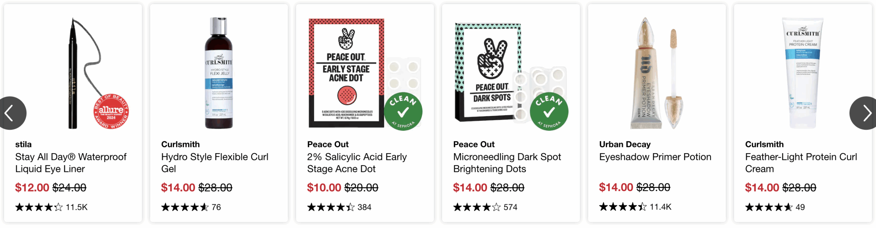The height and width of the screenshot is (228, 876).
Task: Click the stila eyeliner star rating
Action: pyautogui.click(x=39, y=207)
